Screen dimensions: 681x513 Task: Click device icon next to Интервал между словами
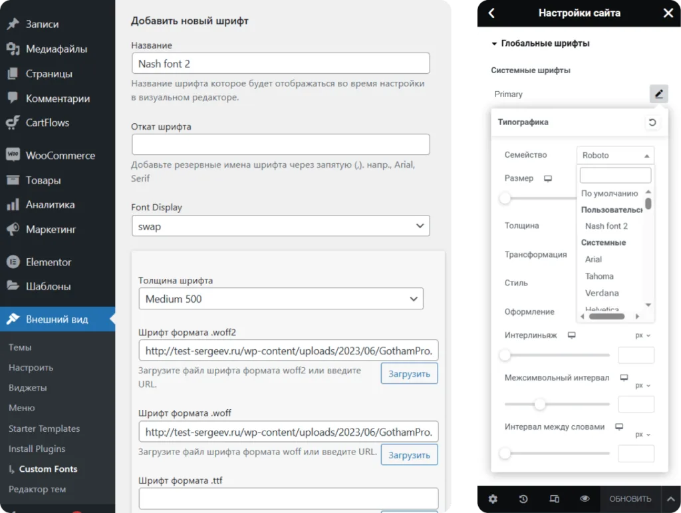(x=619, y=427)
